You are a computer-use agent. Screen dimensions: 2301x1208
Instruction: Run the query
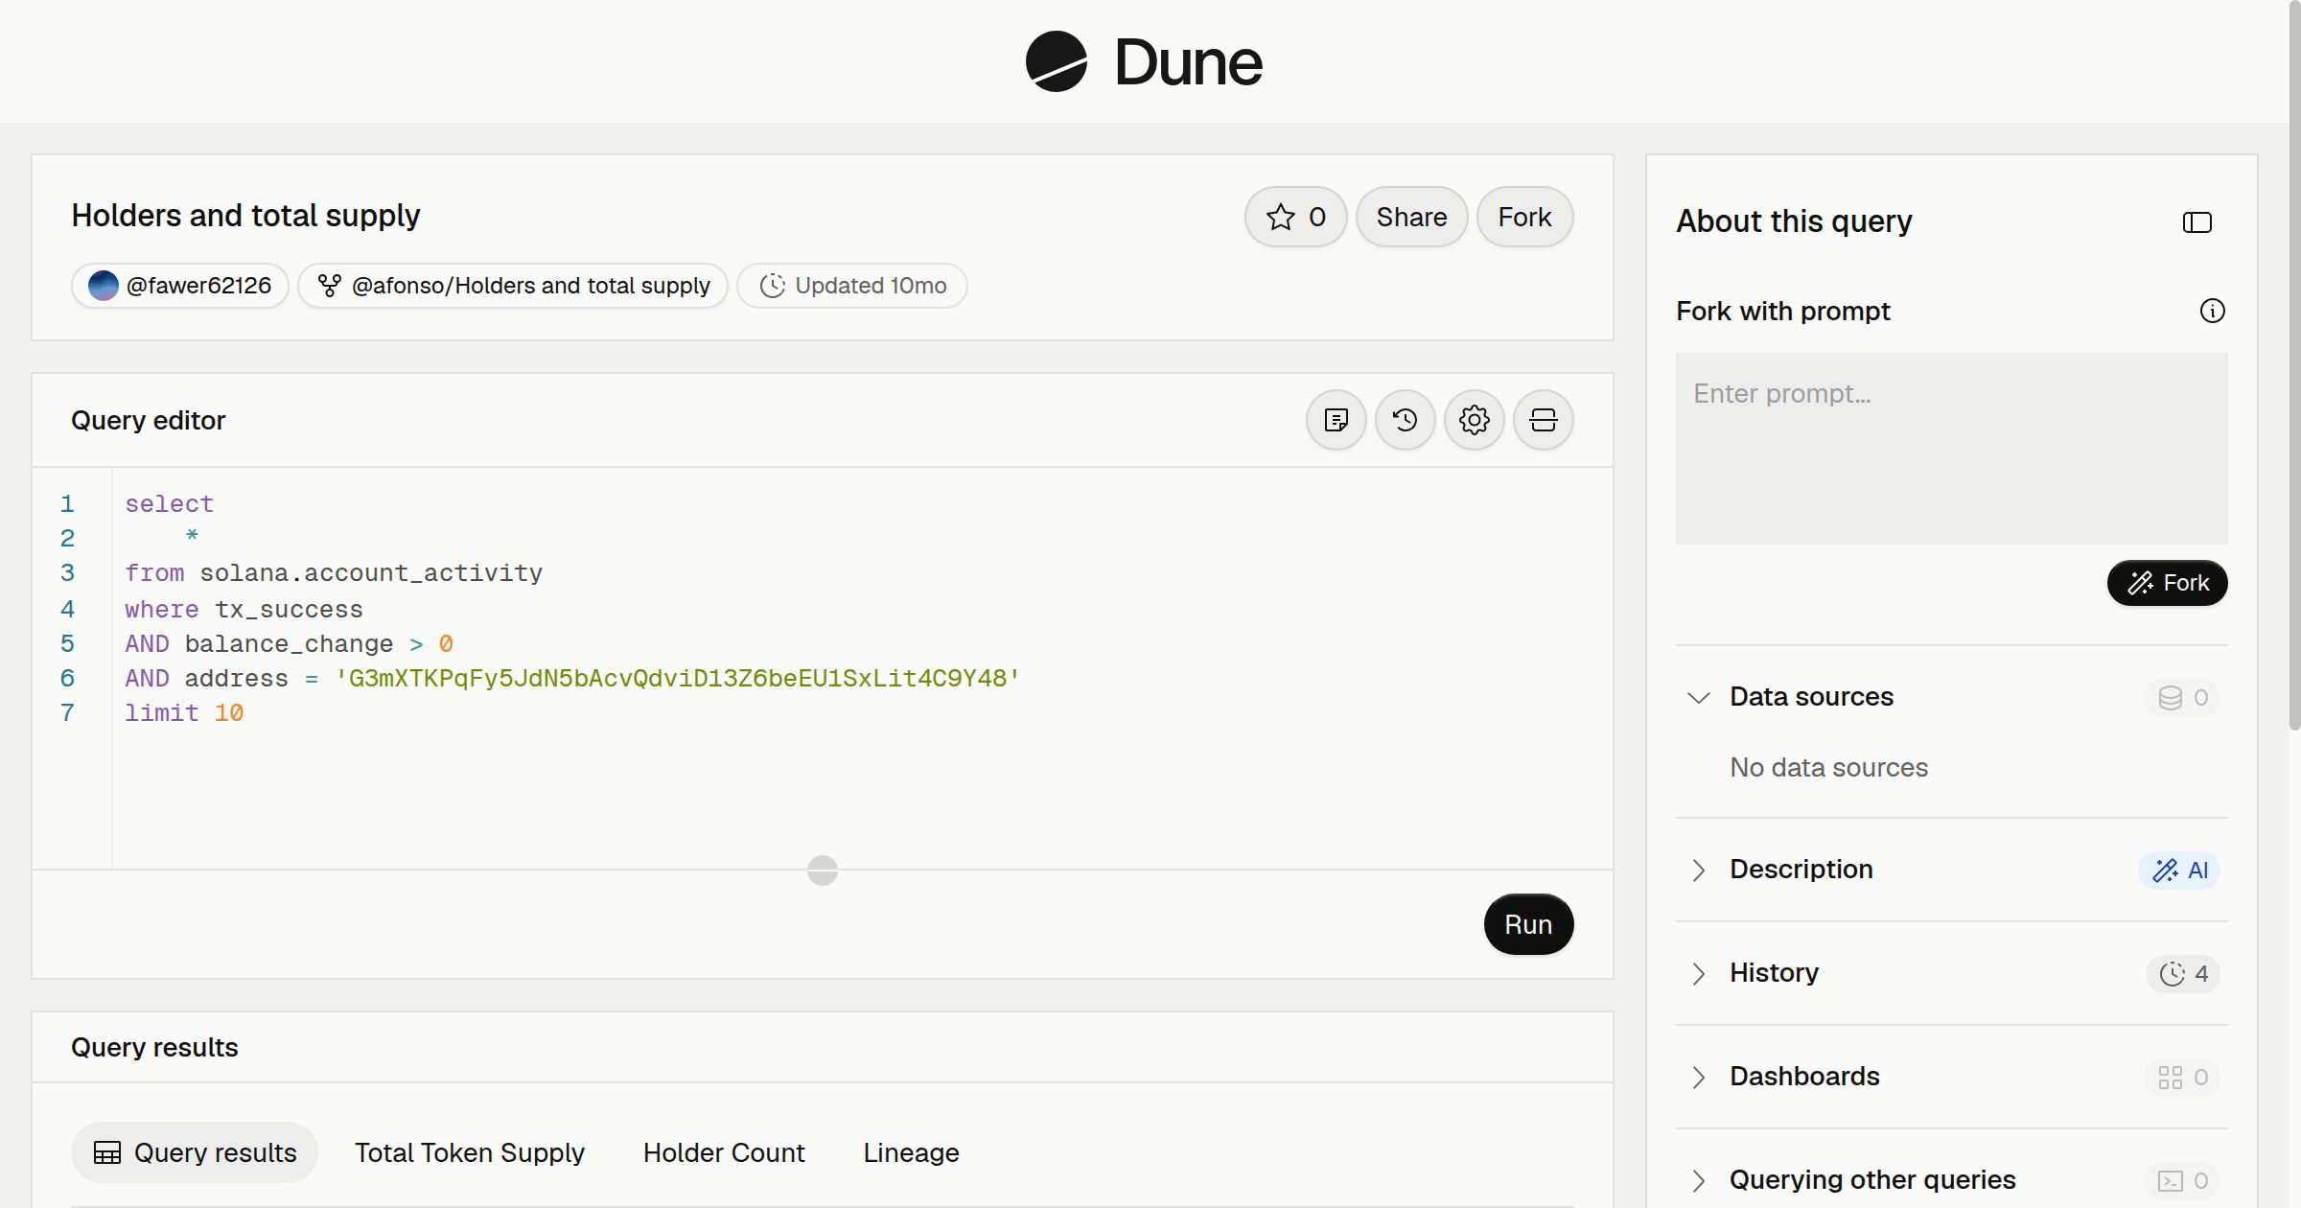tap(1528, 924)
